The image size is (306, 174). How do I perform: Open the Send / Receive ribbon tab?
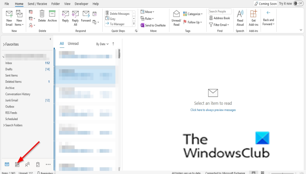click(x=37, y=3)
